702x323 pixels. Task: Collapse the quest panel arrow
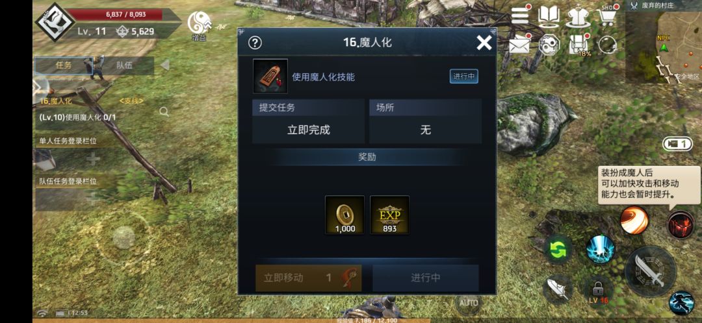click(x=164, y=66)
